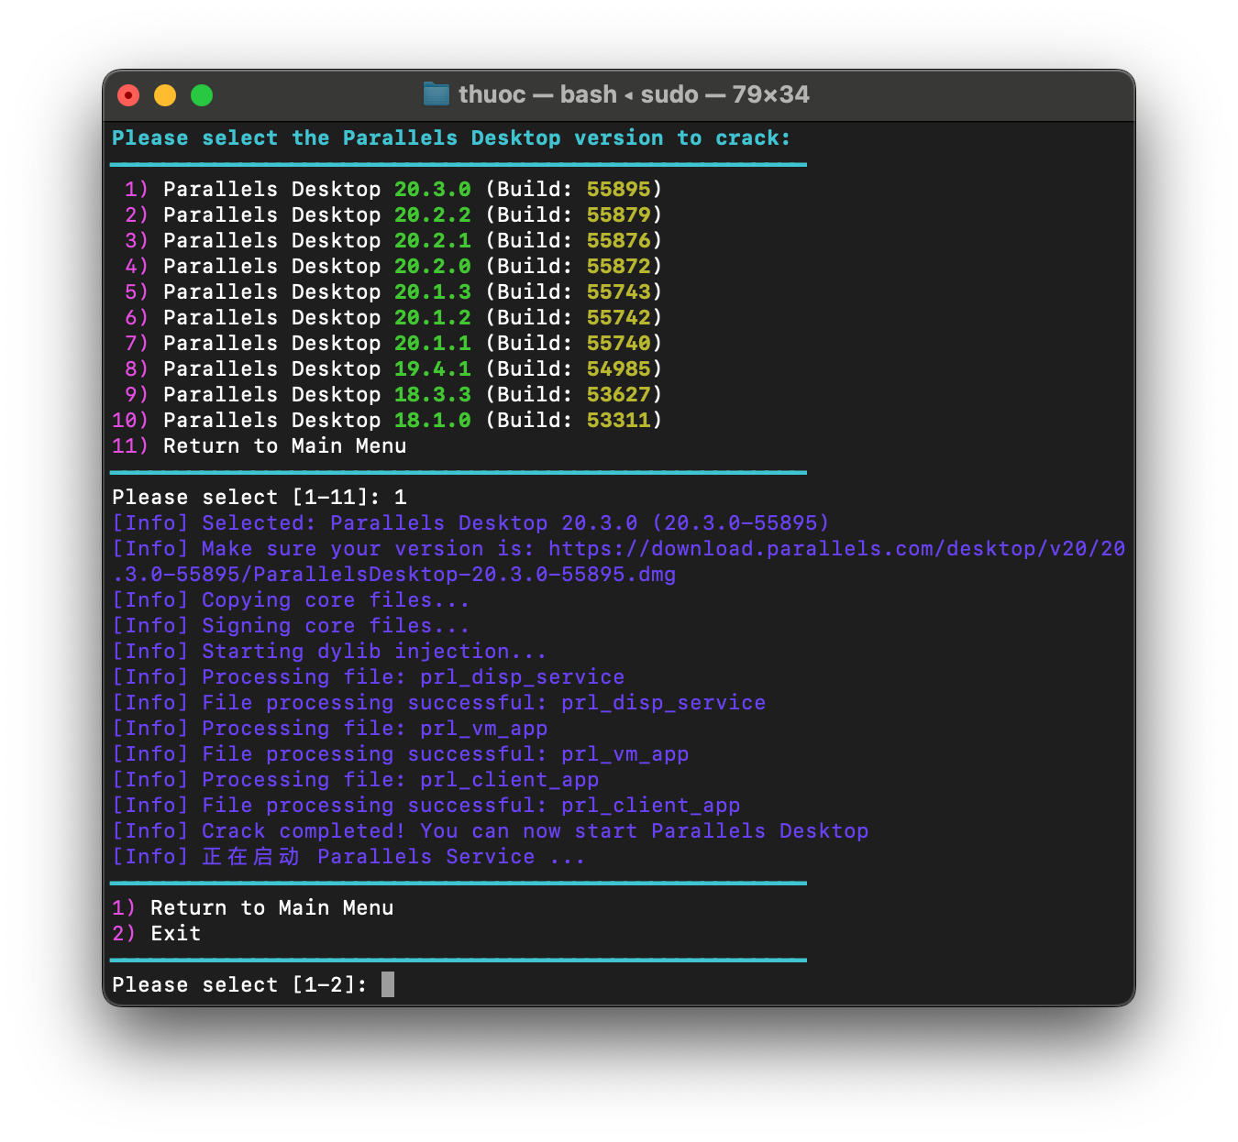The image size is (1238, 1142).
Task: Close the terminal window with red button
Action: [128, 95]
